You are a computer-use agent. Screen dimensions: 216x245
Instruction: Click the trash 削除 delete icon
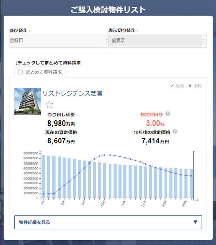click(x=190, y=86)
